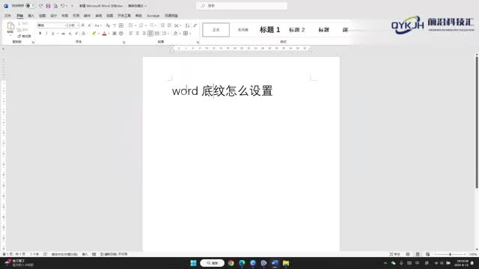Open the highlight color dropdown arrow
This screenshot has width=479, height=269.
click(99, 33)
